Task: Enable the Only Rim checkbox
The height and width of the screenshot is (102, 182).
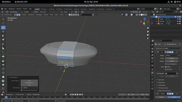Action: (x=166, y=69)
